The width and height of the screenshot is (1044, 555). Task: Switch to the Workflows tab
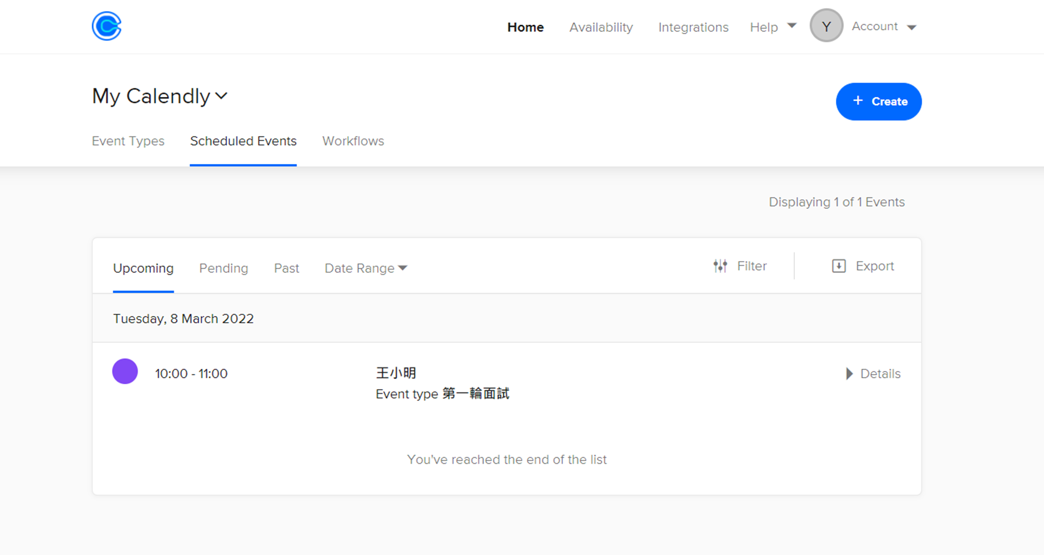coord(353,141)
